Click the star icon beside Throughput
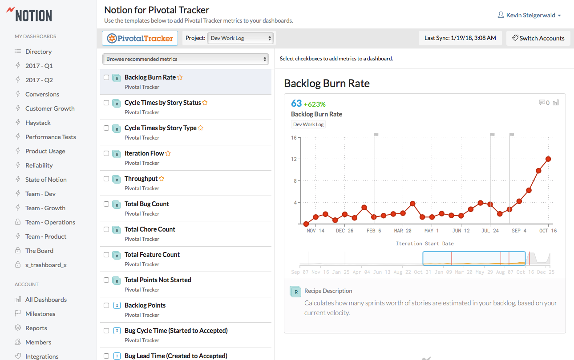The image size is (574, 360). coord(162,179)
